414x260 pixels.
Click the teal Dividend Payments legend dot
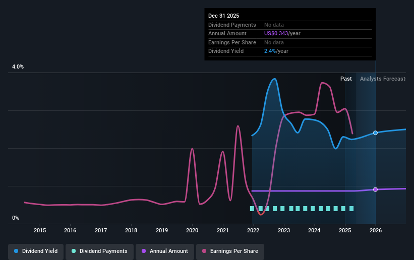pyautogui.click(x=74, y=251)
